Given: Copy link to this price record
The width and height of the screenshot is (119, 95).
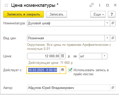Looking at the screenshot, I should point(91,5).
